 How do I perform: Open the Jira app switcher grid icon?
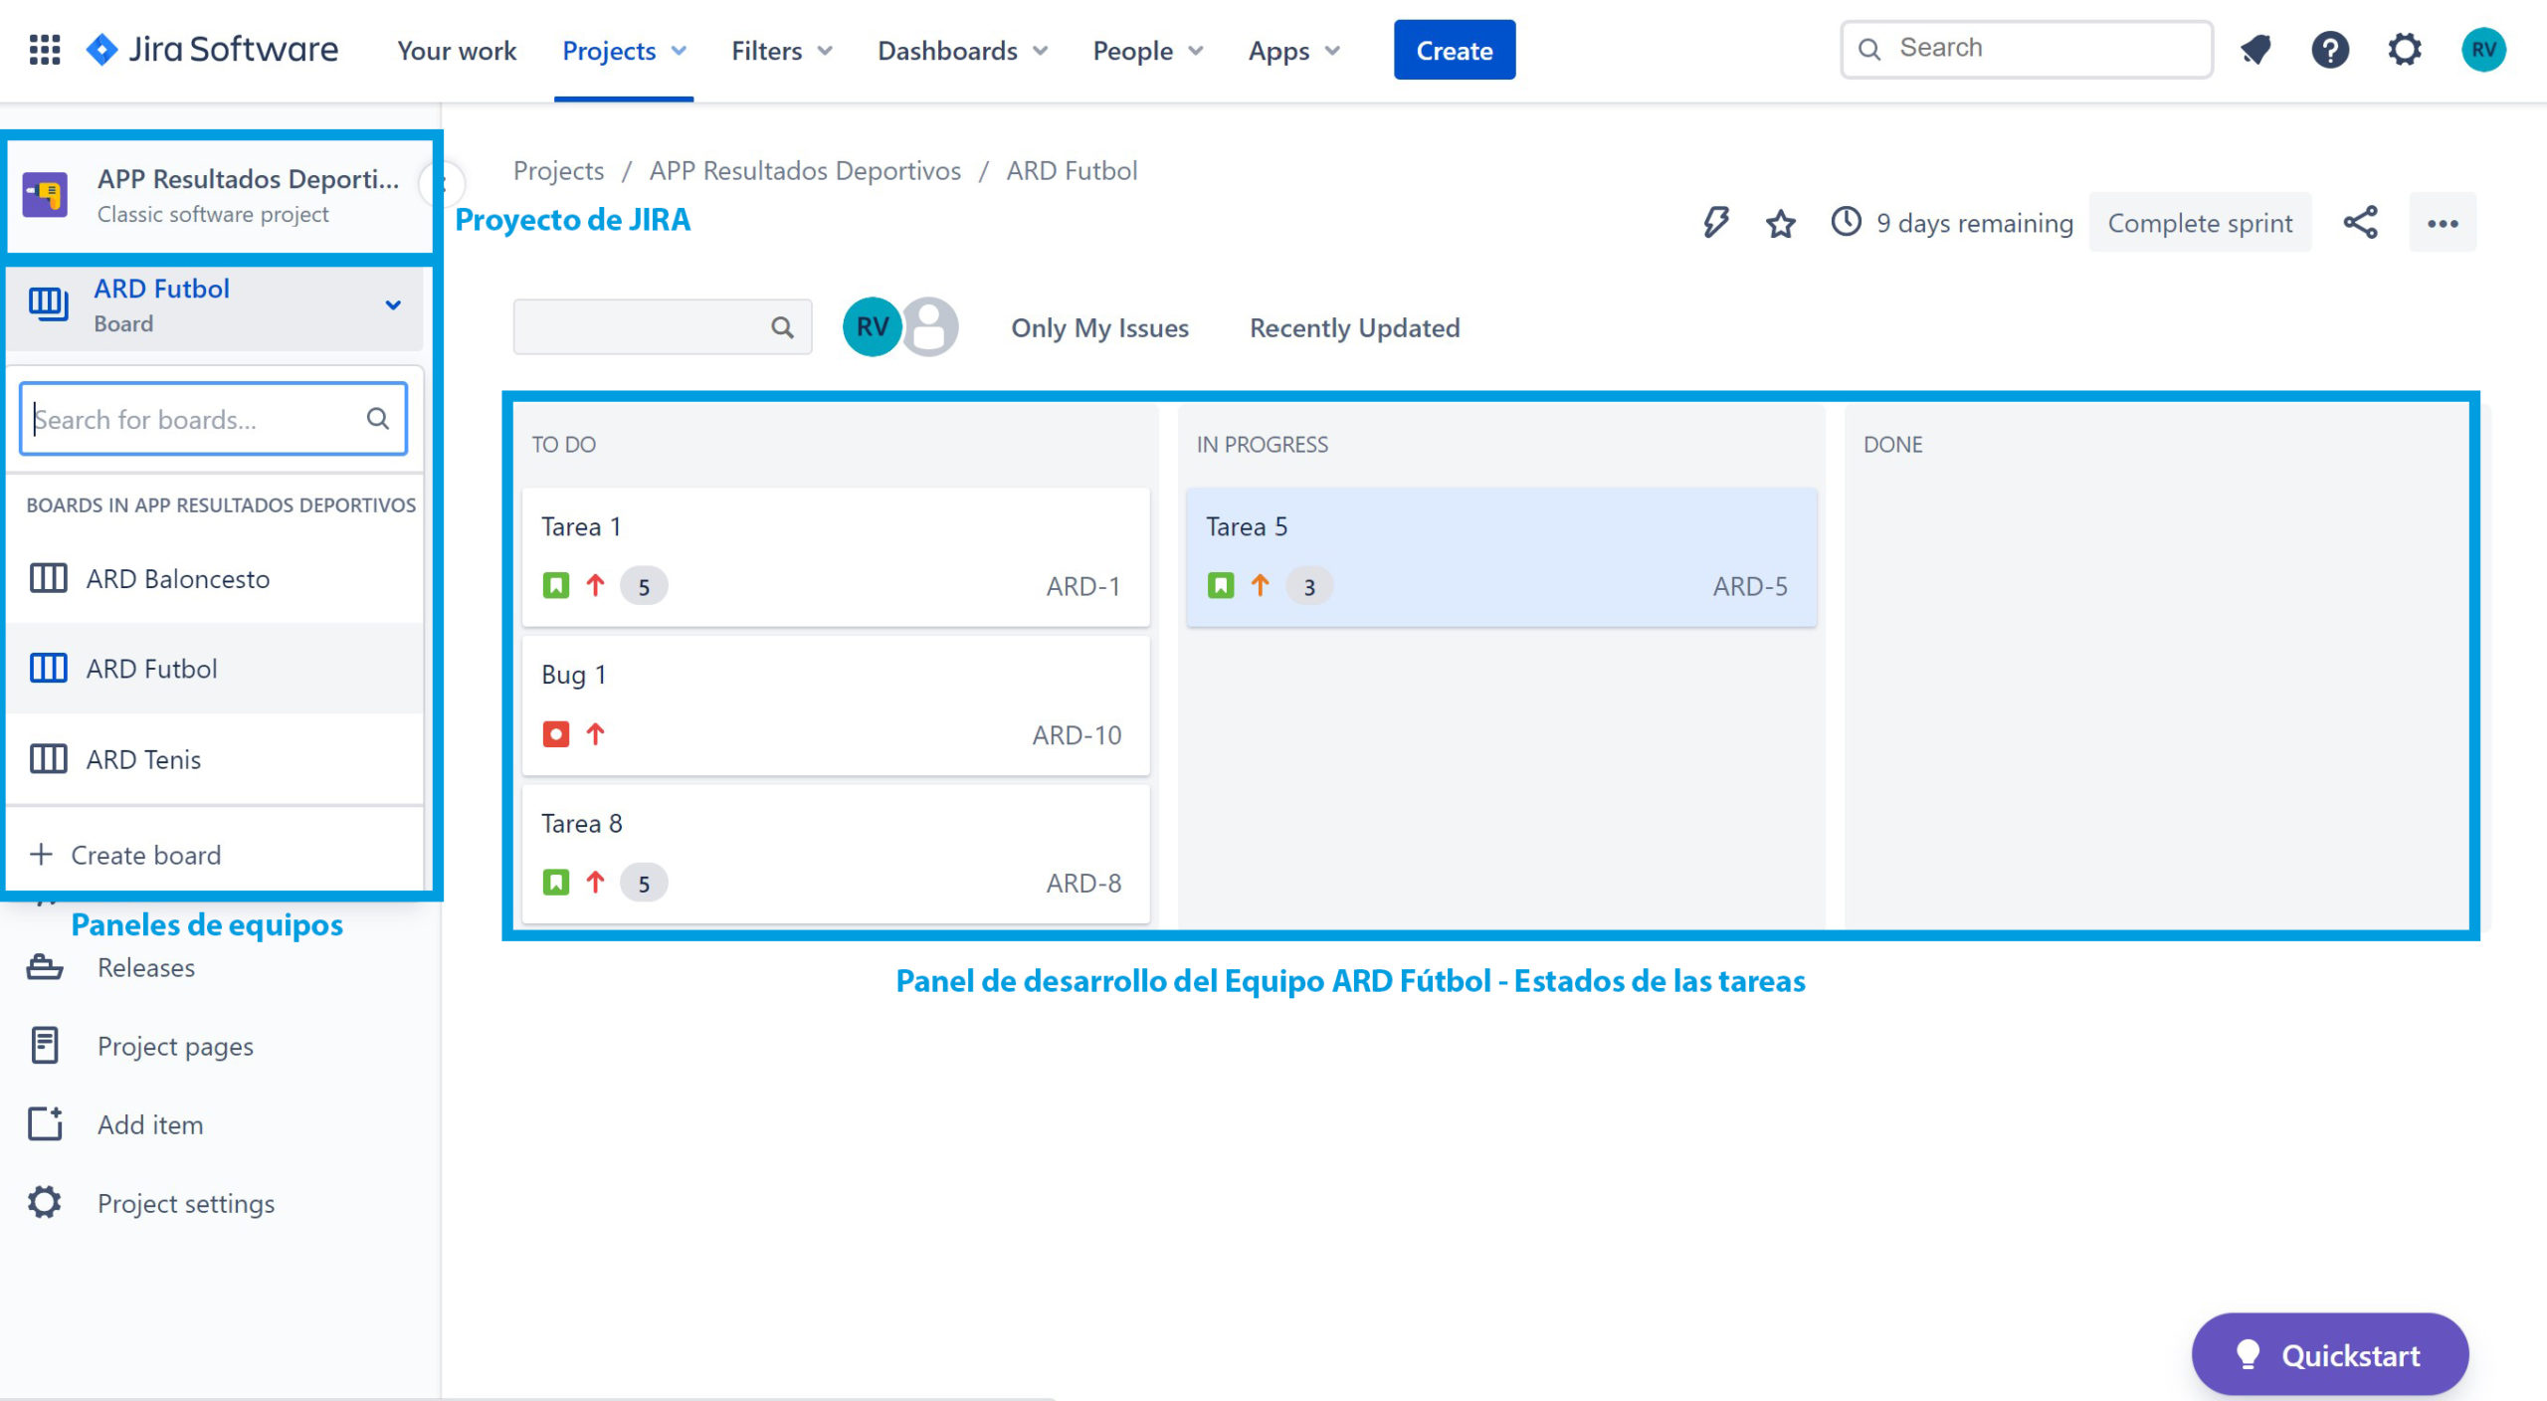pos(43,50)
